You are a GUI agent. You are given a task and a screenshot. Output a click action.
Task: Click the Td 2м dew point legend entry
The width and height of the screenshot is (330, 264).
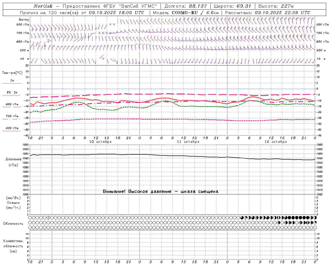point(12,92)
